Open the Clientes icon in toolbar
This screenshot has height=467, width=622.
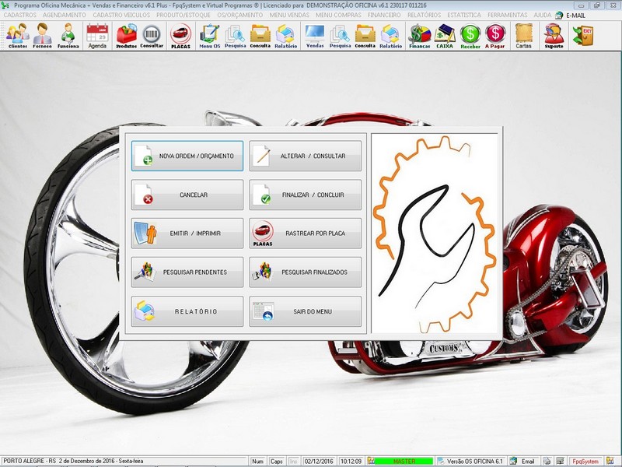[x=17, y=36]
